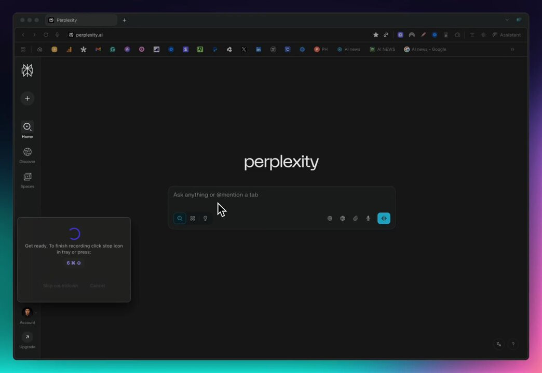Start voice mode with the teal waveform button
542x373 pixels.
[x=384, y=218]
